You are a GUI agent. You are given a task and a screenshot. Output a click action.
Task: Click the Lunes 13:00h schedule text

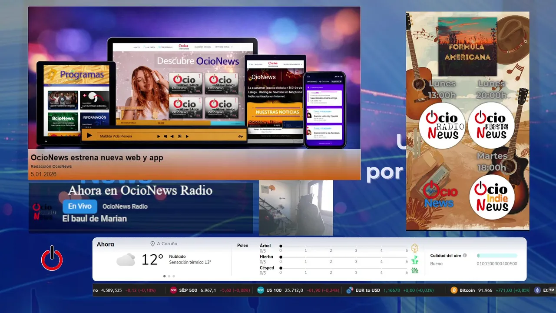pyautogui.click(x=442, y=89)
